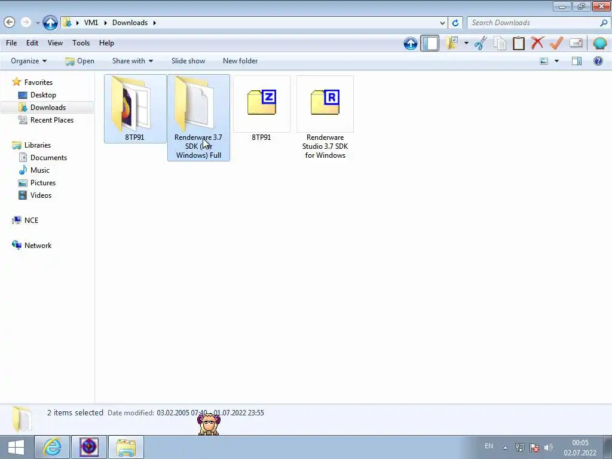612x459 pixels.
Task: Select the 8TP91 folder thumbnail
Action: click(x=135, y=109)
